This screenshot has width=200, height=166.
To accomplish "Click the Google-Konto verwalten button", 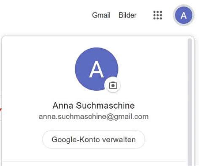I will point(94,139).
